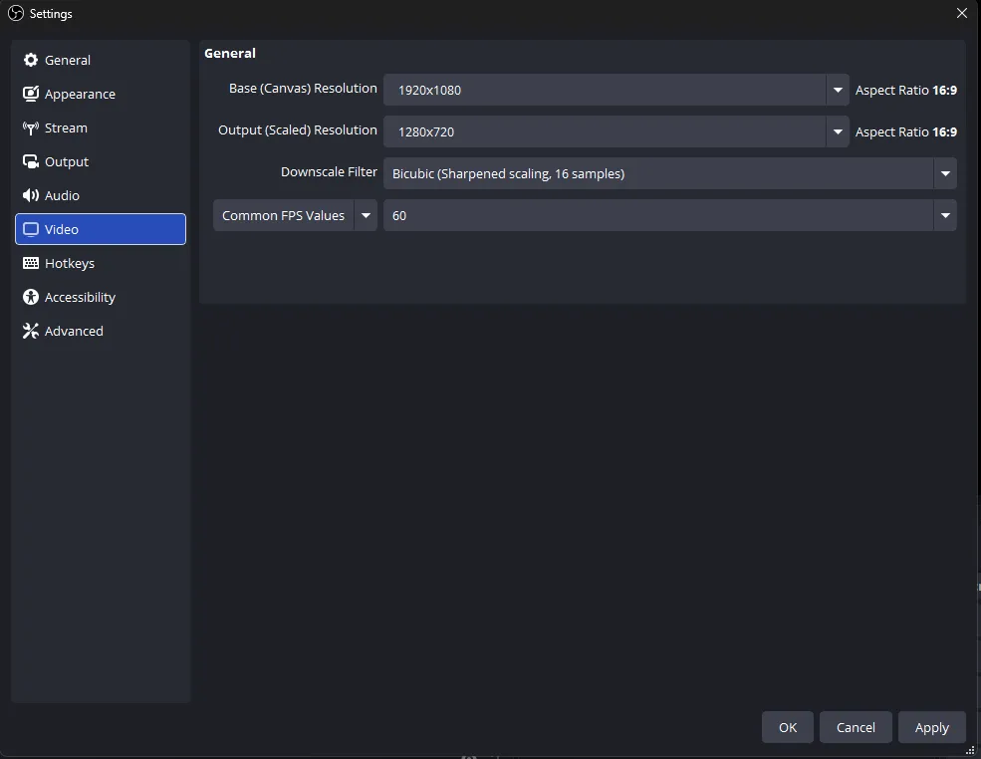Select the Appearance settings icon
Screen dimensions: 981x759
pos(31,94)
